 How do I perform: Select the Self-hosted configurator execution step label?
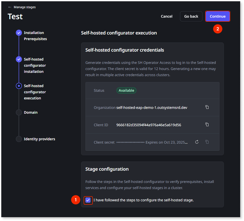click(35, 92)
